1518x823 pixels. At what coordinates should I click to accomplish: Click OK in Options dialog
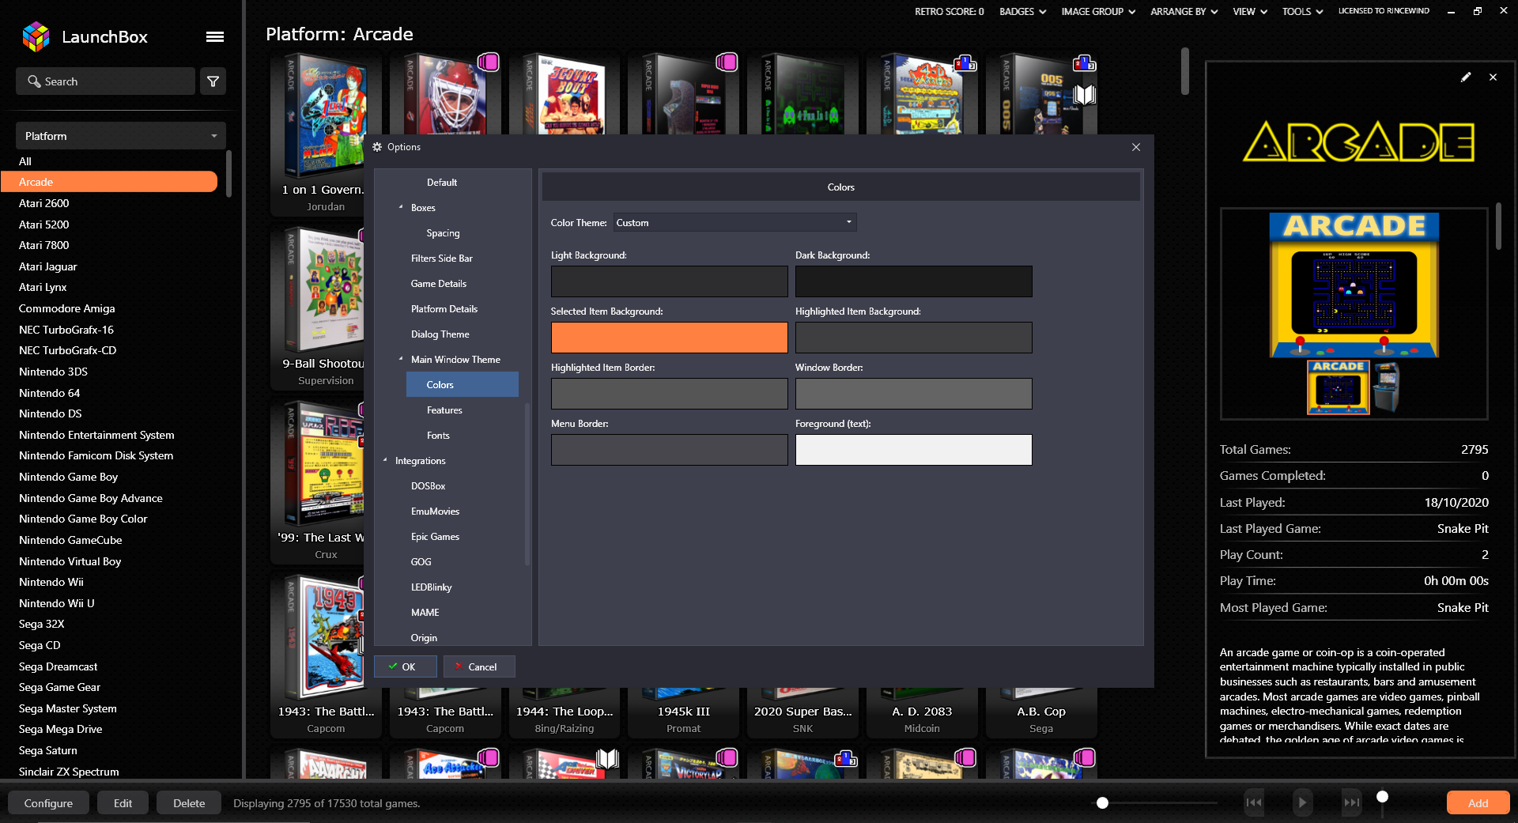tap(405, 666)
